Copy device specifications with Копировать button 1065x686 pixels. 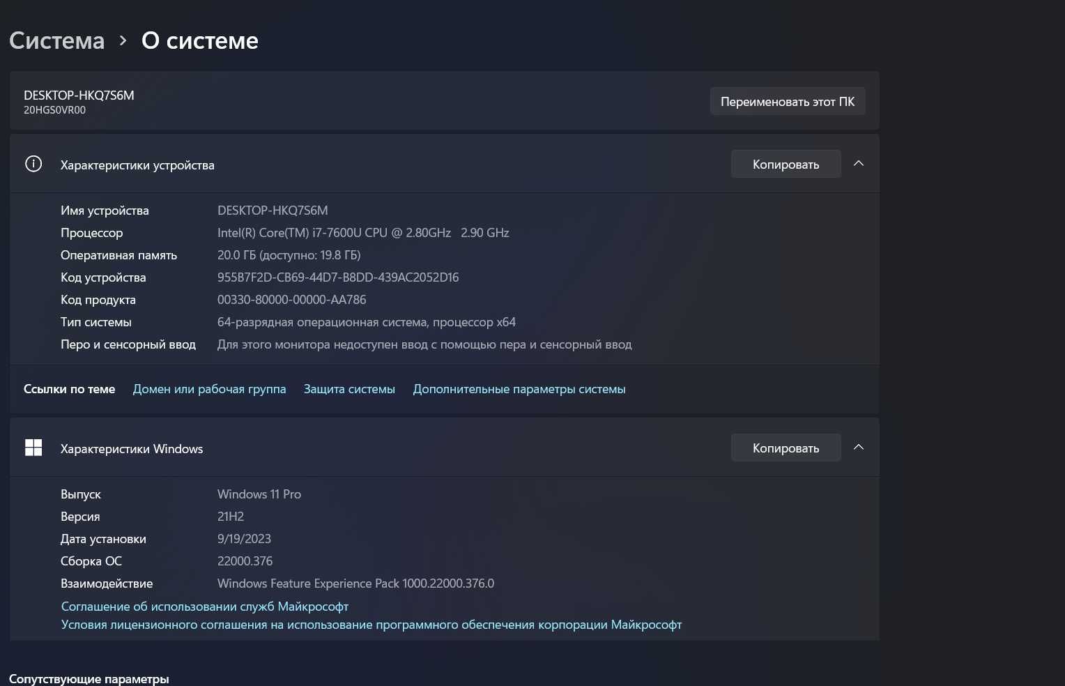pyautogui.click(x=786, y=165)
